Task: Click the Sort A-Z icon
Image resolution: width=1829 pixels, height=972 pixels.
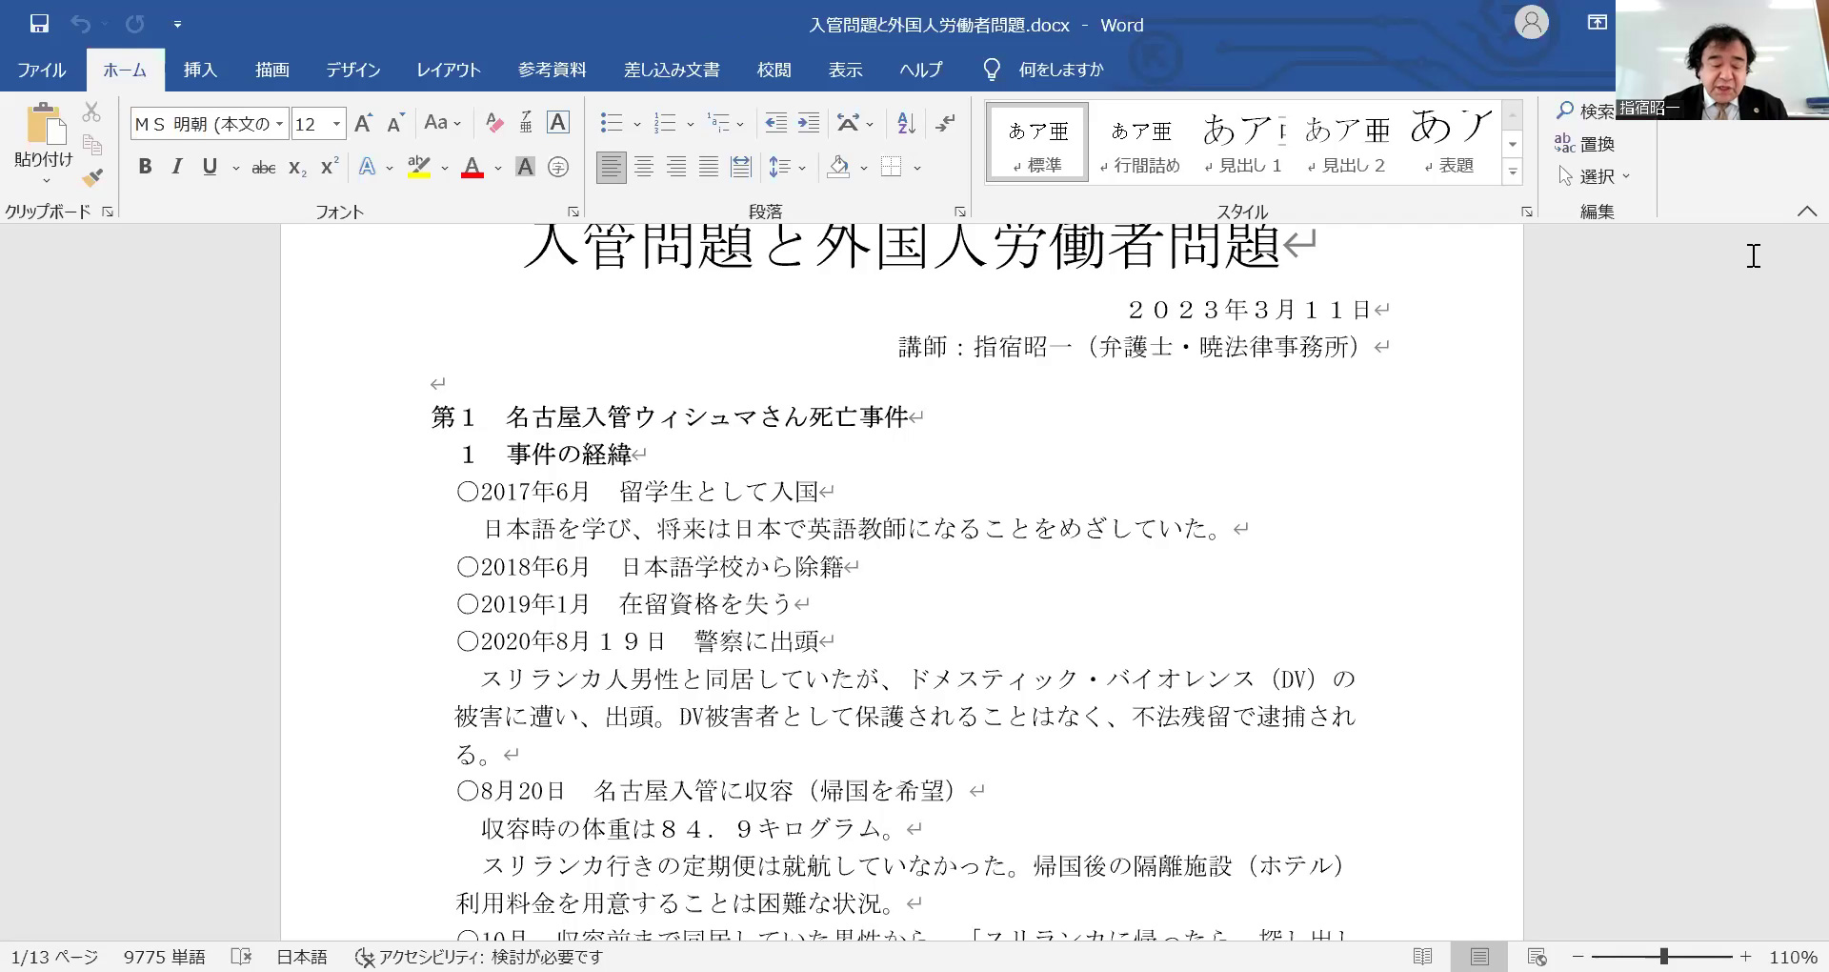Action: click(x=906, y=123)
